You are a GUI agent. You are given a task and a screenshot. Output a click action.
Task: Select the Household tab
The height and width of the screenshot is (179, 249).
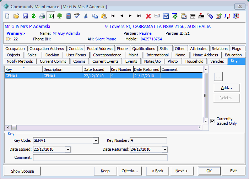(x=194, y=61)
